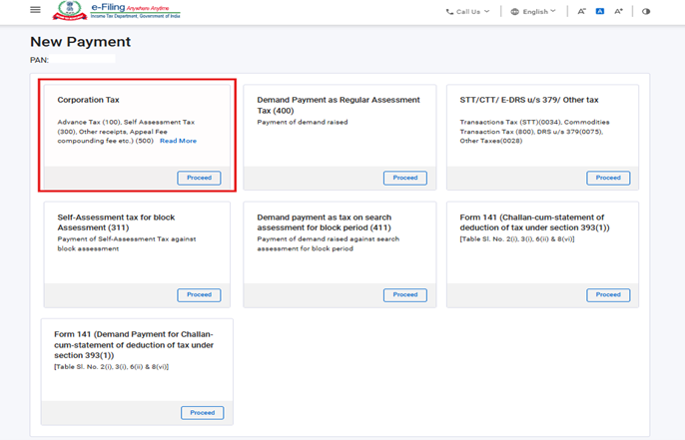
Task: Proceed with Corporation Tax payment
Action: tap(199, 178)
